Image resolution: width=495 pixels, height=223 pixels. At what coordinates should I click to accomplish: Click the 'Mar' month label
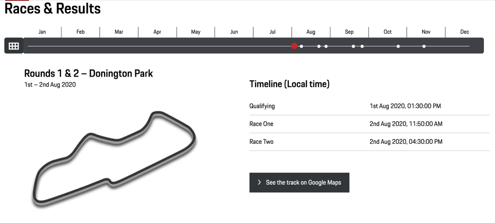click(x=119, y=32)
